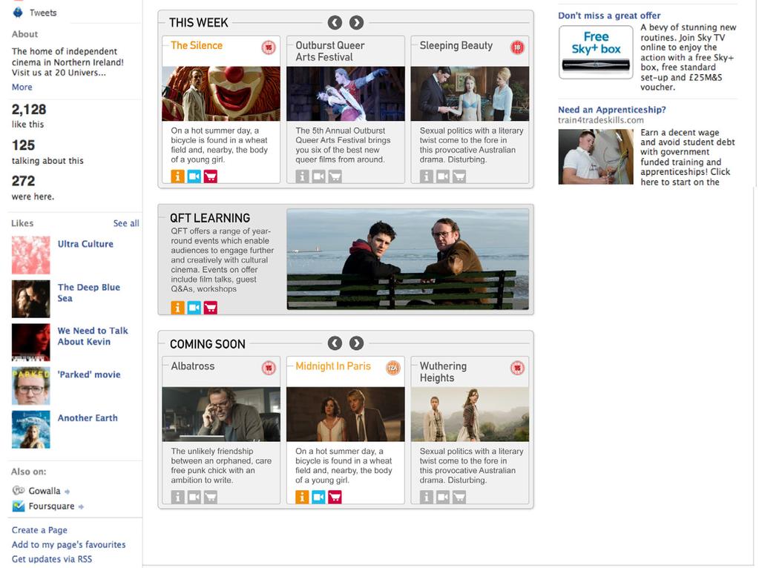Click See all likes link
This screenshot has width=759, height=568.
126,223
